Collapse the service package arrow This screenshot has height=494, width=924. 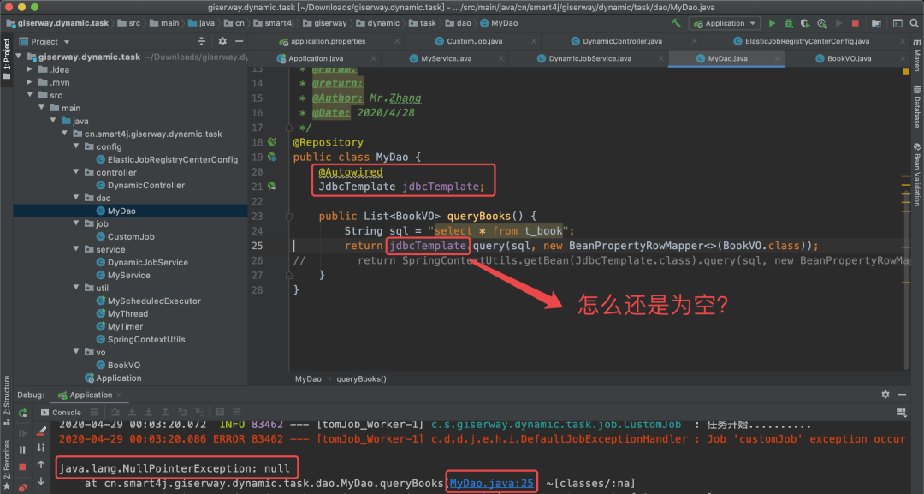click(x=76, y=249)
